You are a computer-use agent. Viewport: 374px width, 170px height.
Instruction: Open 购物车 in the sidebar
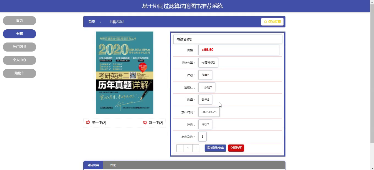click(x=20, y=73)
